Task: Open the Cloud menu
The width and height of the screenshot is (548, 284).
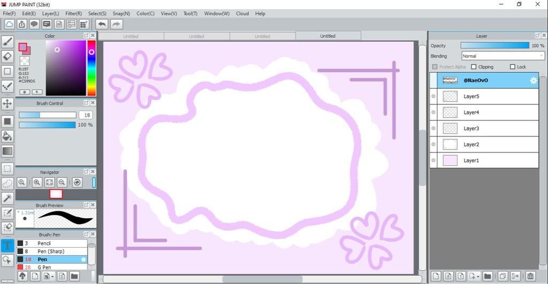Action: (x=242, y=13)
